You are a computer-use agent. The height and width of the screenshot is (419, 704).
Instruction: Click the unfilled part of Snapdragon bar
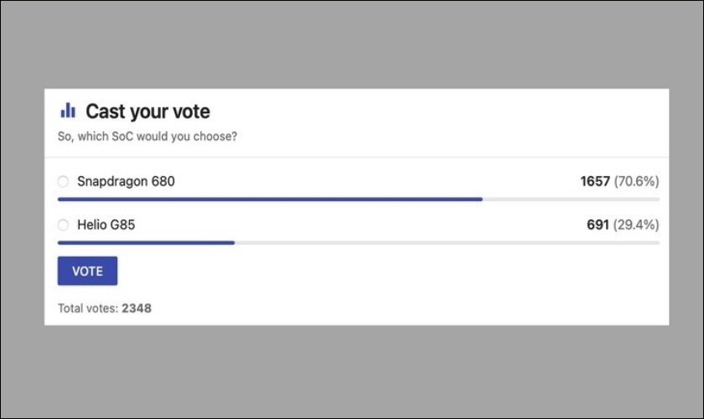coord(571,199)
